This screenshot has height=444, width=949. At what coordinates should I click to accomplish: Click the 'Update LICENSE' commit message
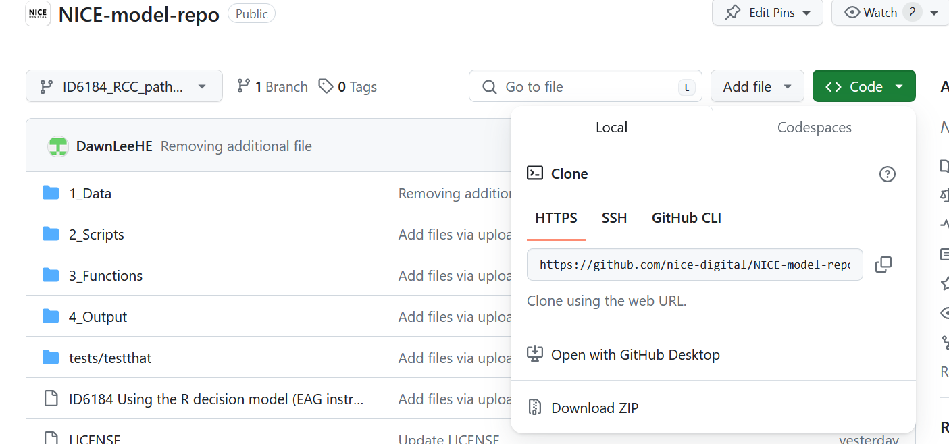click(x=448, y=439)
